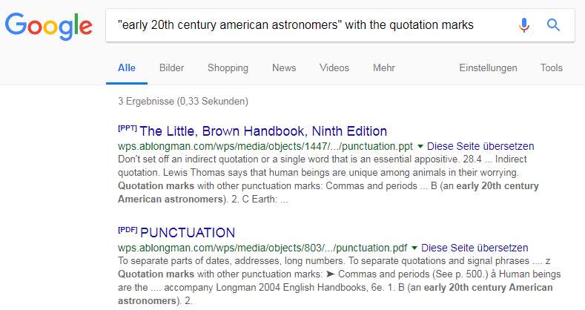Click the wps.ablongman.com punctuation.pdf URL
This screenshot has height=310, width=585.
[x=262, y=248]
